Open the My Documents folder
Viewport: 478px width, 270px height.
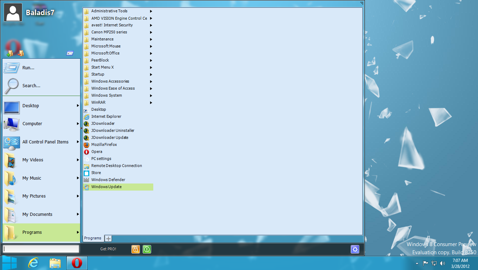click(x=41, y=214)
